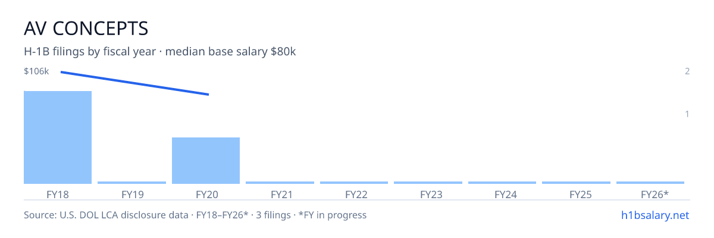Click the FY22 flat bar

point(354,183)
